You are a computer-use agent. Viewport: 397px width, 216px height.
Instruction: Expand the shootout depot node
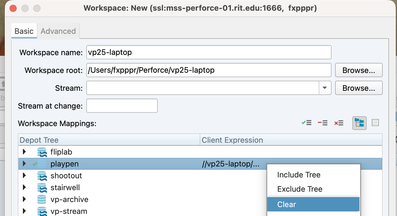tap(24, 176)
